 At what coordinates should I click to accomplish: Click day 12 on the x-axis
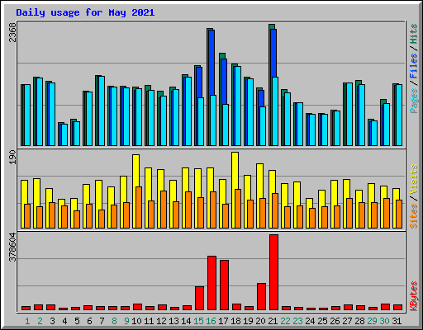click(161, 321)
